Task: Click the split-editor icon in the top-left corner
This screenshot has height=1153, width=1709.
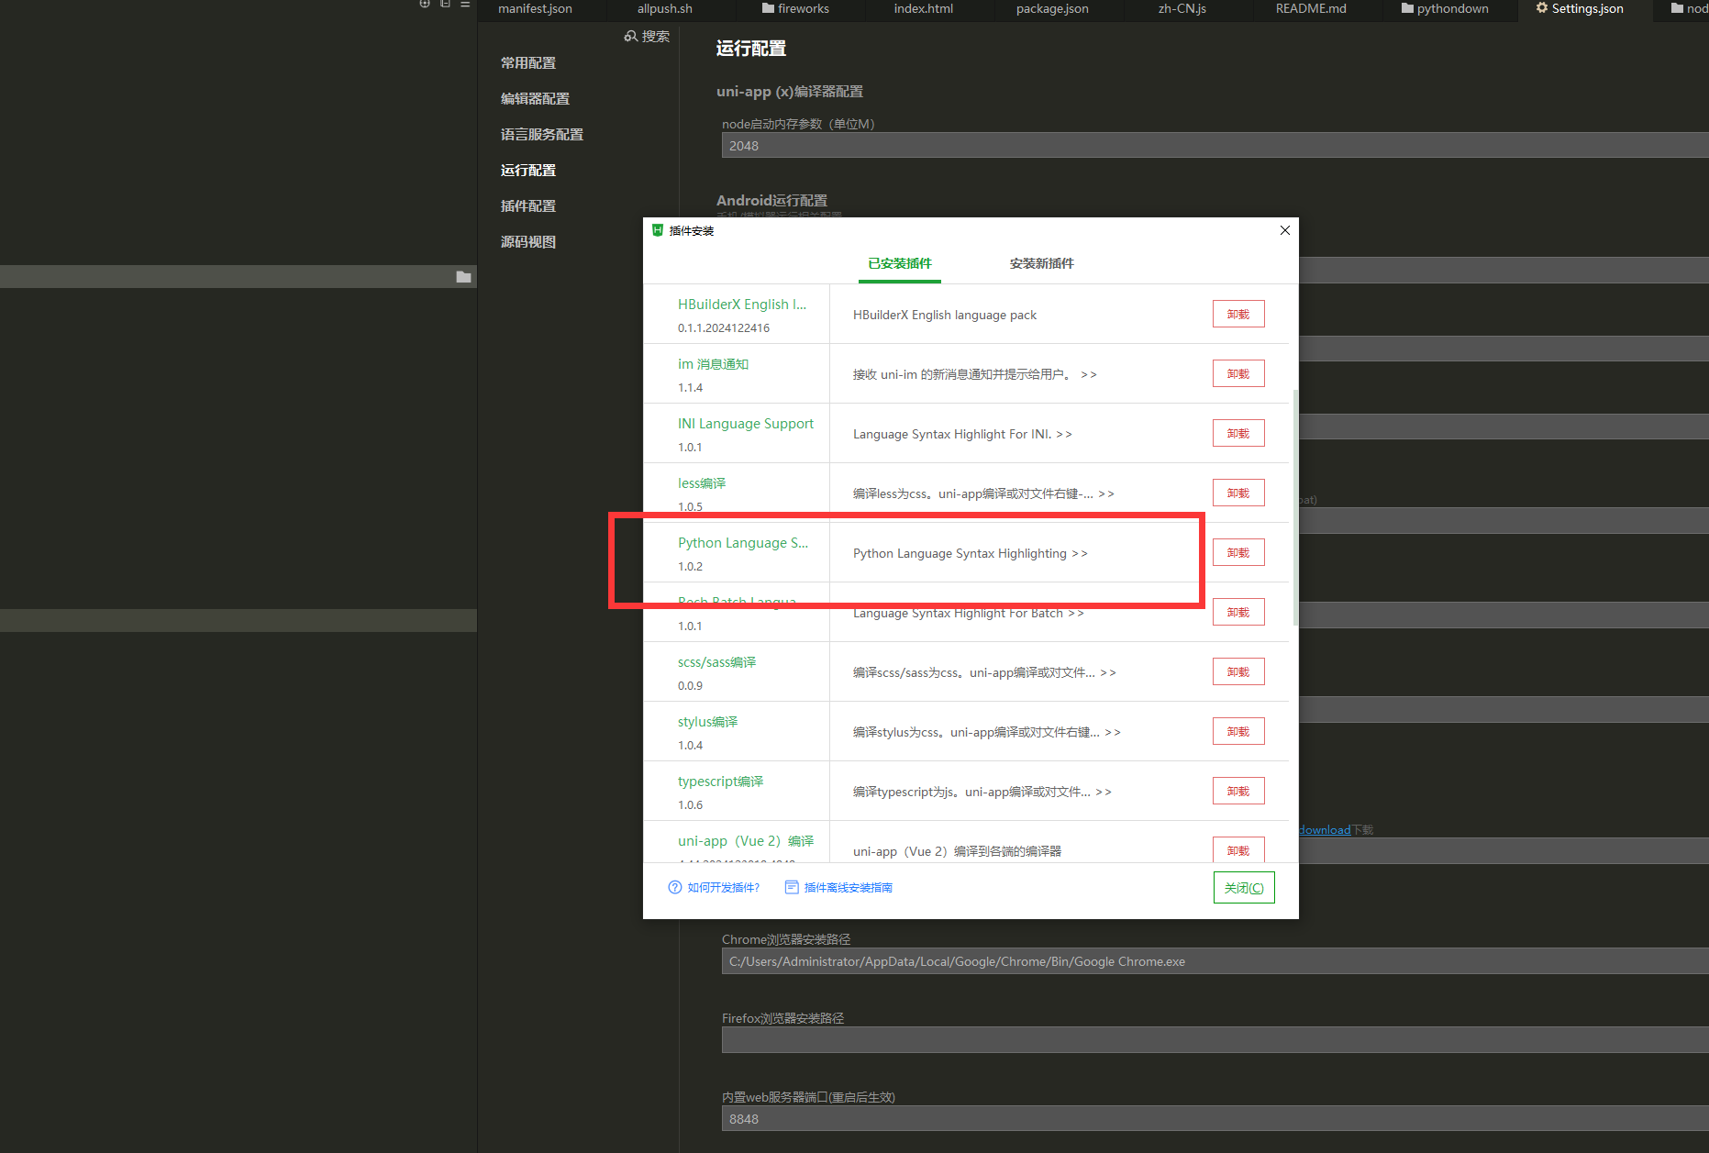Action: pos(444,4)
